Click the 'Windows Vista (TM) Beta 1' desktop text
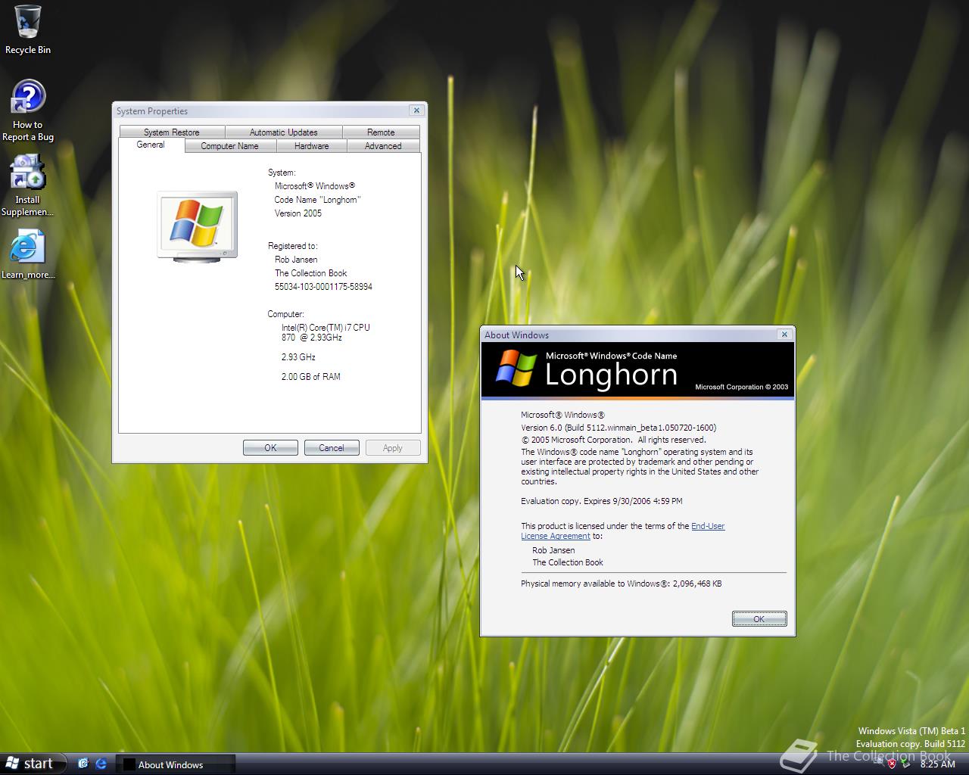This screenshot has height=775, width=969. 911,731
